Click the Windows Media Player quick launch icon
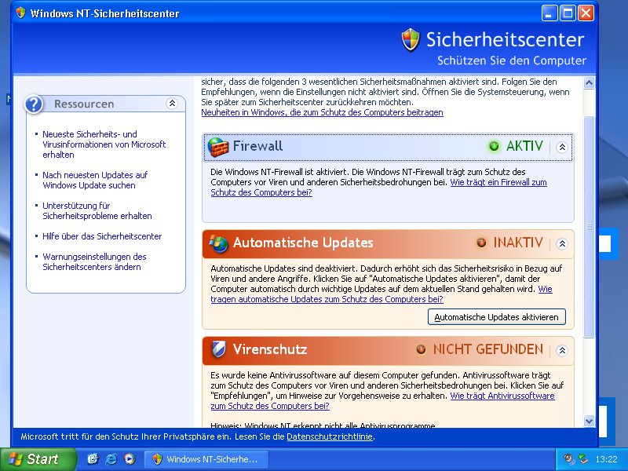Image resolution: width=628 pixels, height=471 pixels. pyautogui.click(x=130, y=459)
